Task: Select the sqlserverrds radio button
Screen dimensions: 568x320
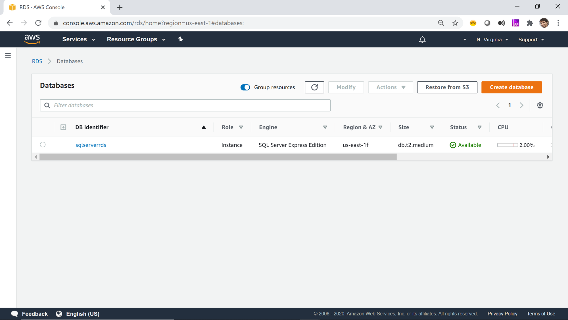Action: coord(43,144)
